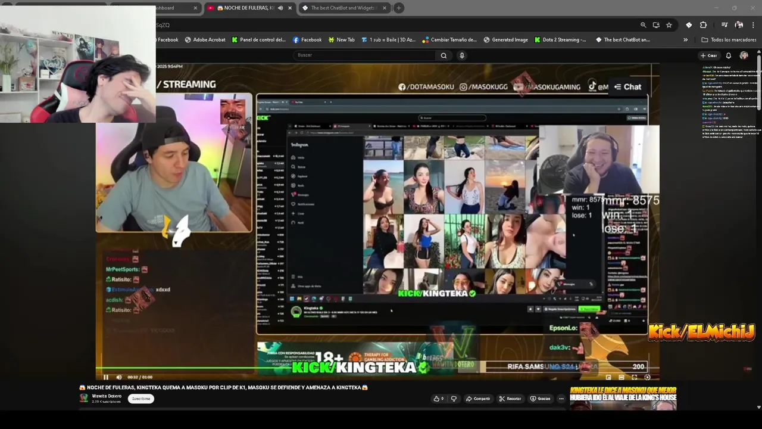
Task: Click the tag-shaped extension icon
Action: (689, 25)
